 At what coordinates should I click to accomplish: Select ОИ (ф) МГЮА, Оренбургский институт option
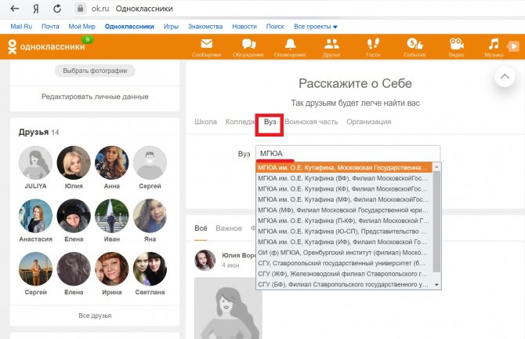(x=344, y=253)
